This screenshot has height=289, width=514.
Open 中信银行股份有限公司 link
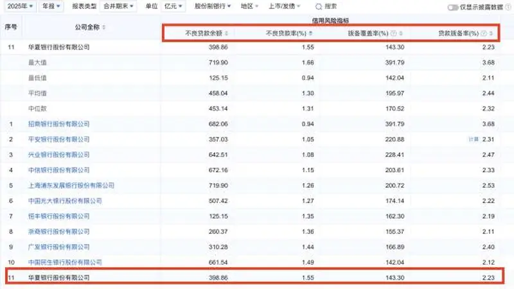tap(58, 170)
